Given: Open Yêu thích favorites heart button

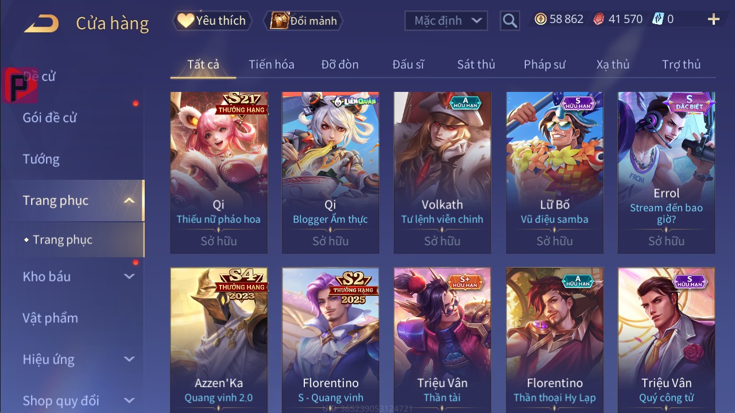Looking at the screenshot, I should [212, 21].
